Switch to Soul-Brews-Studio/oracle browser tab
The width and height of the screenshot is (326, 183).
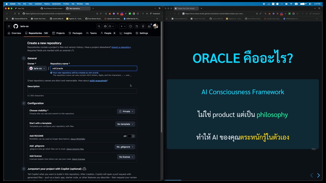point(52,8)
